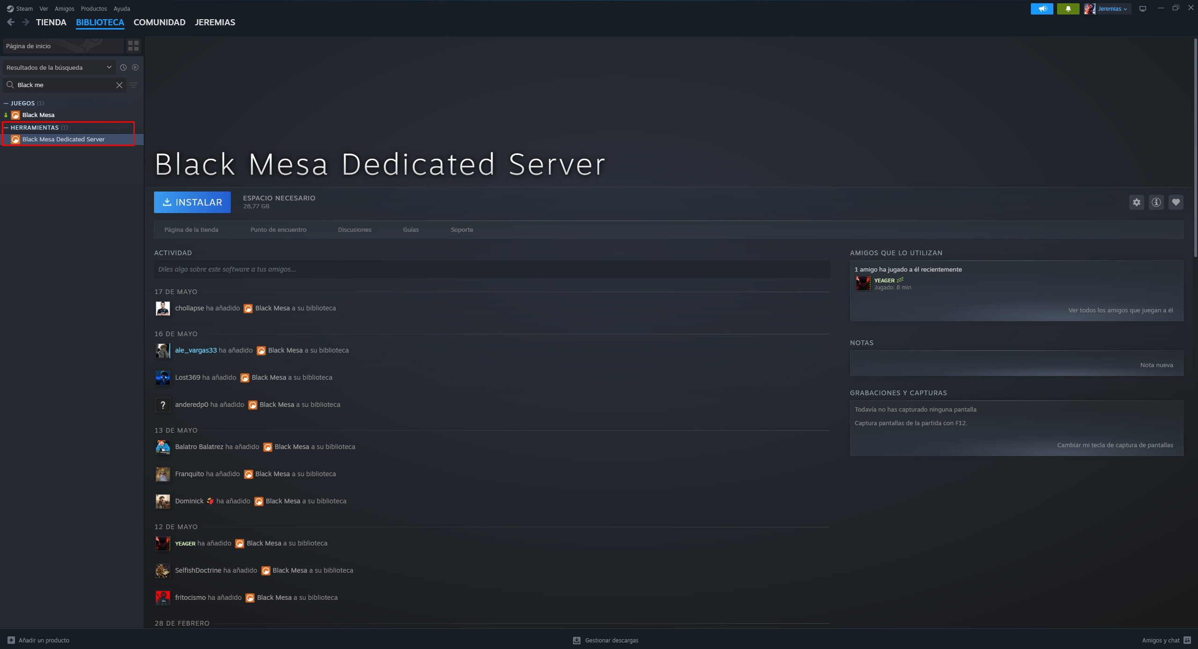The image size is (1198, 649).
Task: Click Añadir un producto label
Action: [44, 641]
